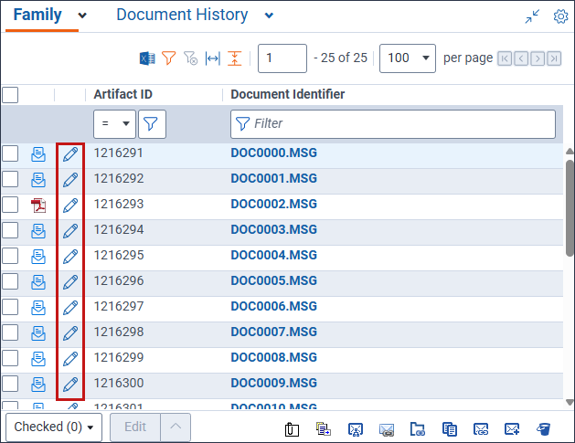Open the Checked (0) dropdown
The height and width of the screenshot is (443, 575).
[x=54, y=427]
